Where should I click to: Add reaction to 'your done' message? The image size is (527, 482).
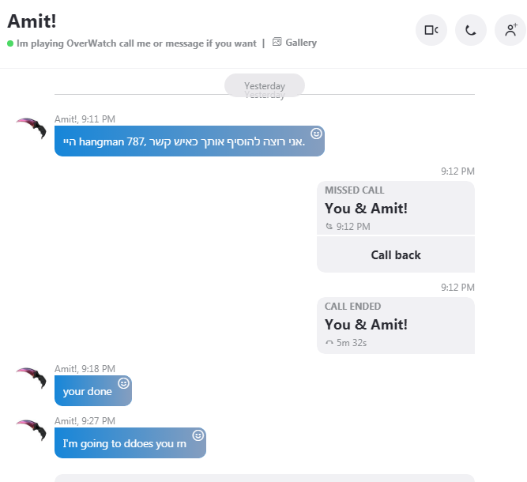pos(124,383)
